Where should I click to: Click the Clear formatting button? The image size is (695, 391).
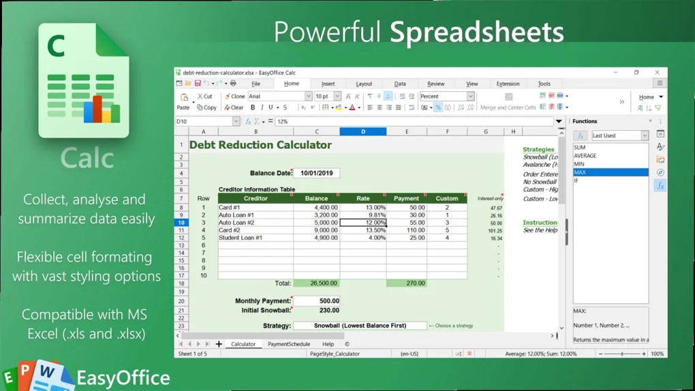[234, 108]
